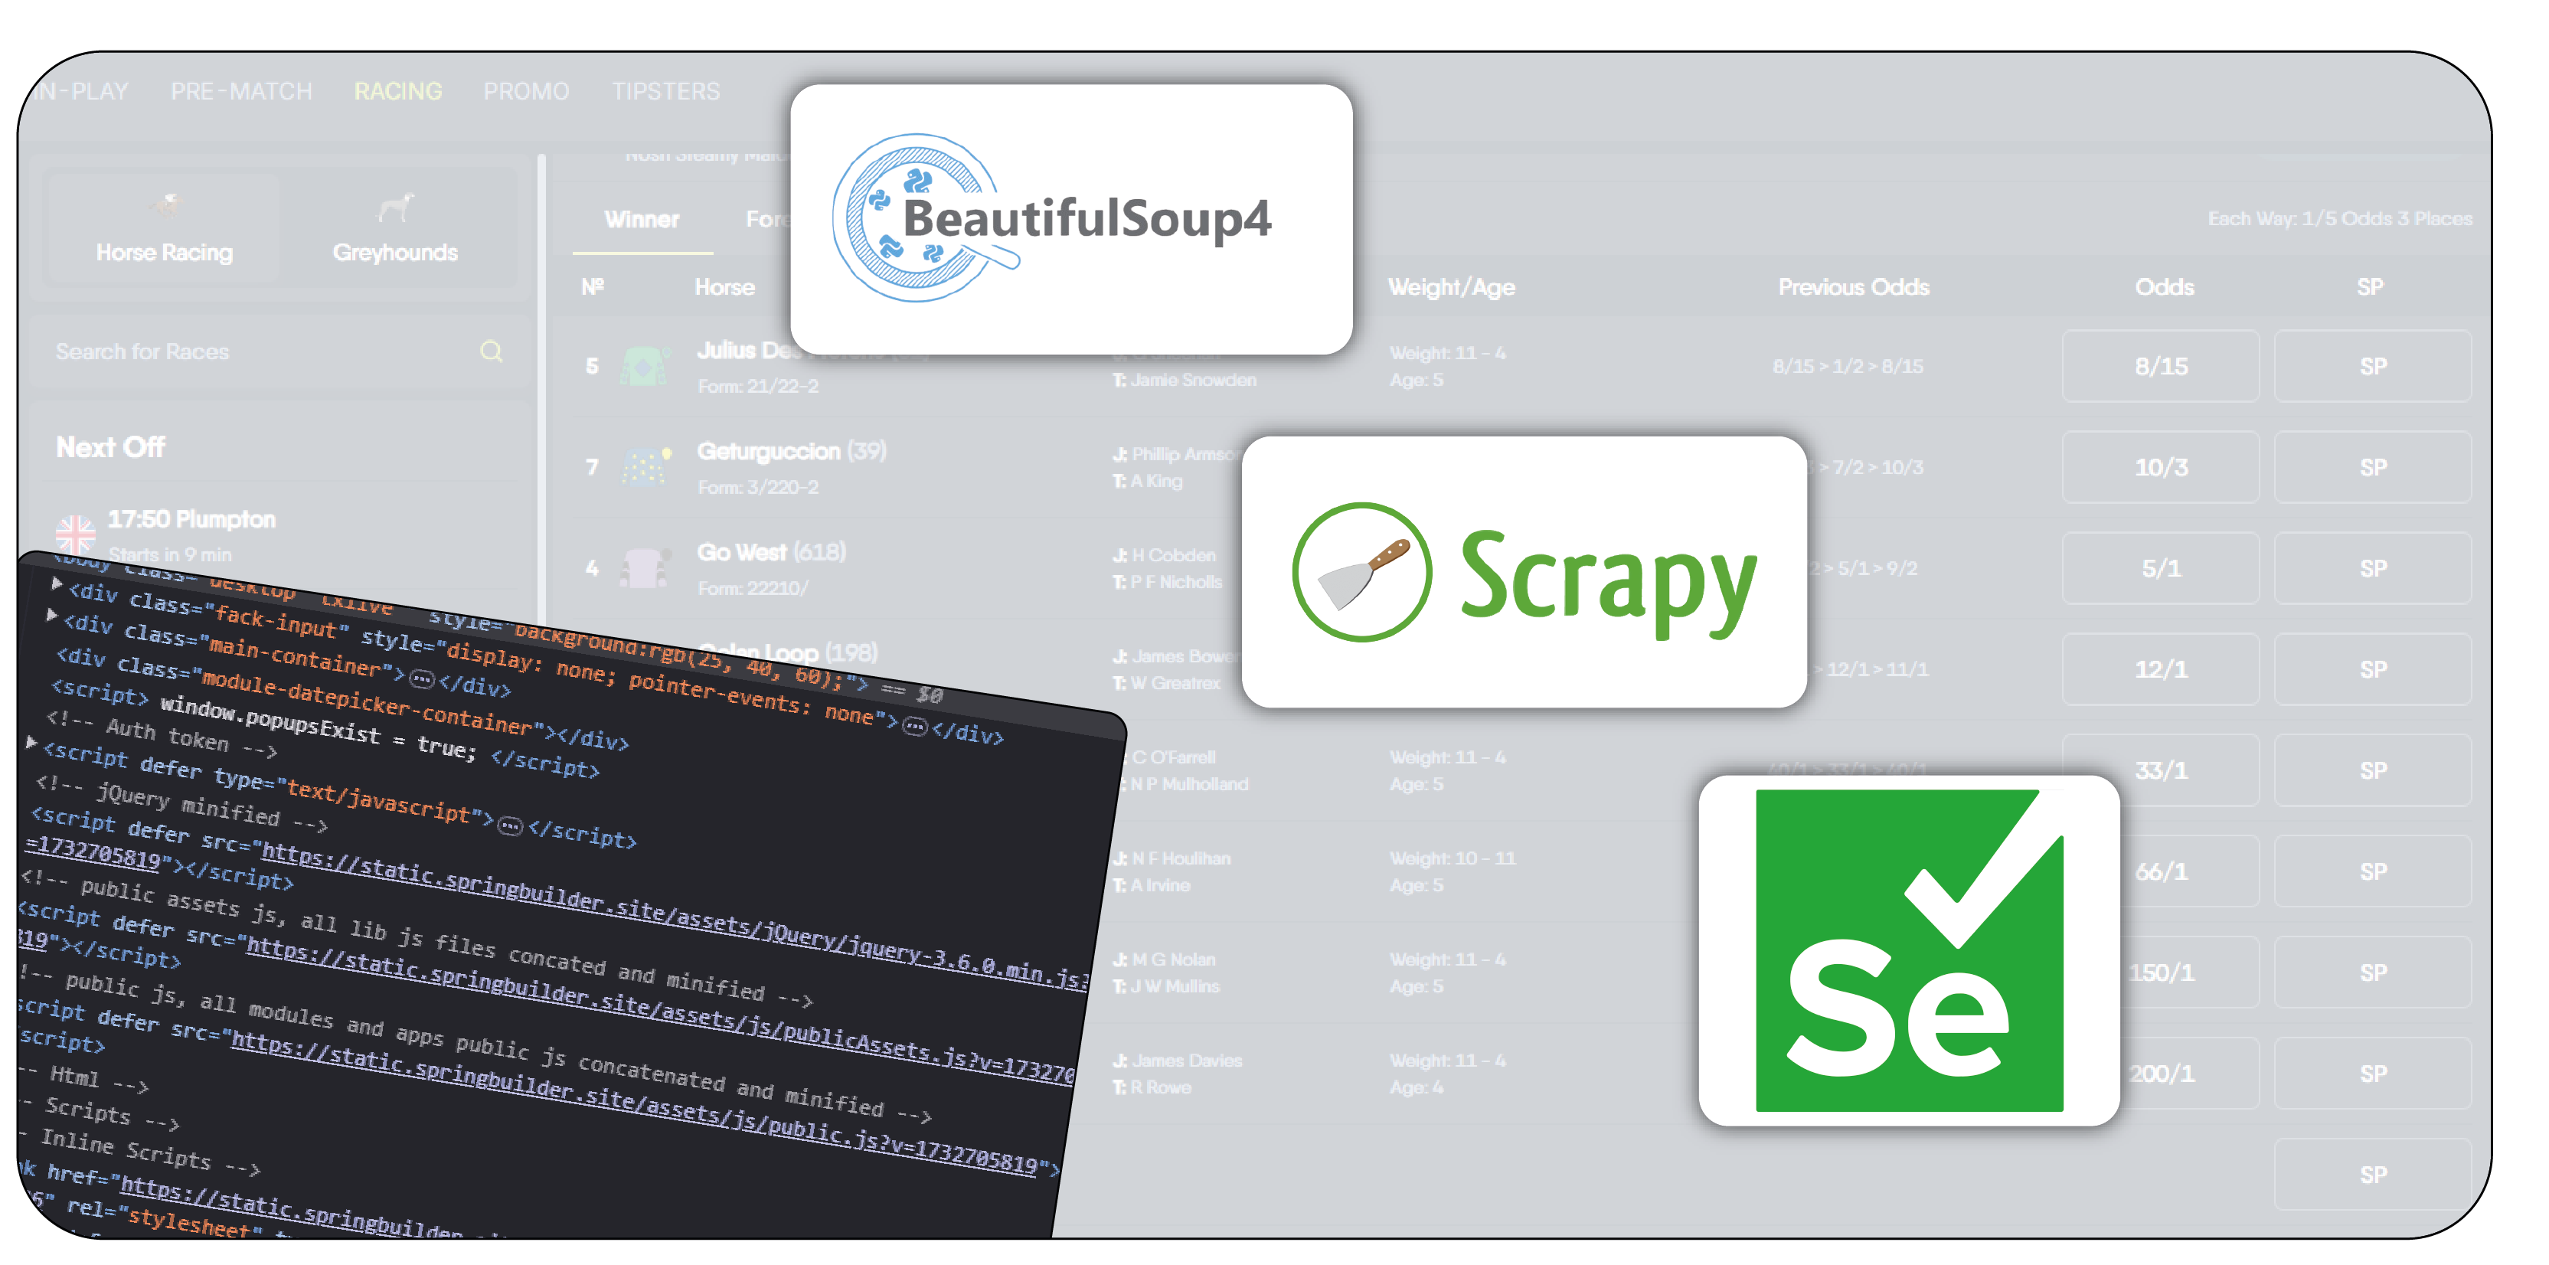Switch to the Winner tab
Viewport: 2549px width, 1265px height.
641,220
